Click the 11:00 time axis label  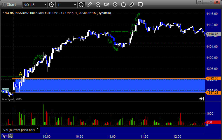tap(112, 137)
